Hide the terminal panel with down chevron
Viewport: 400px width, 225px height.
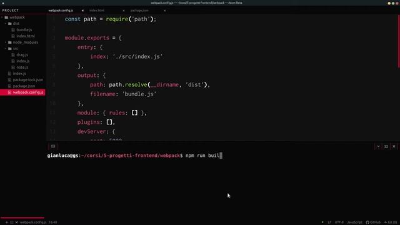[378, 146]
